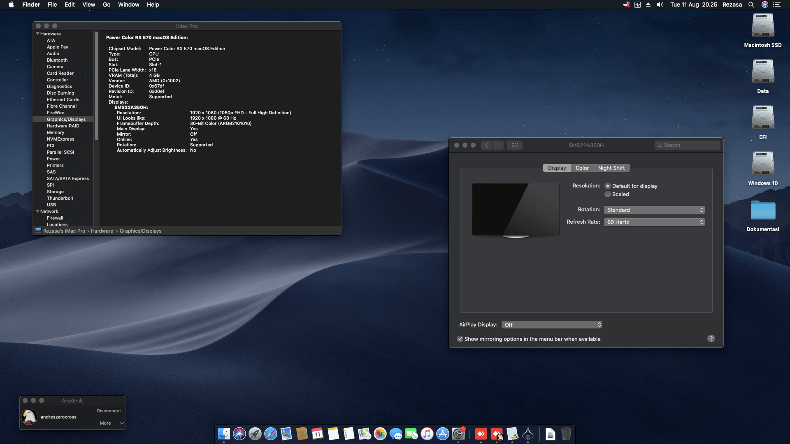The image size is (790, 444).
Task: Open the Refresh Rate dropdown
Action: pos(654,222)
